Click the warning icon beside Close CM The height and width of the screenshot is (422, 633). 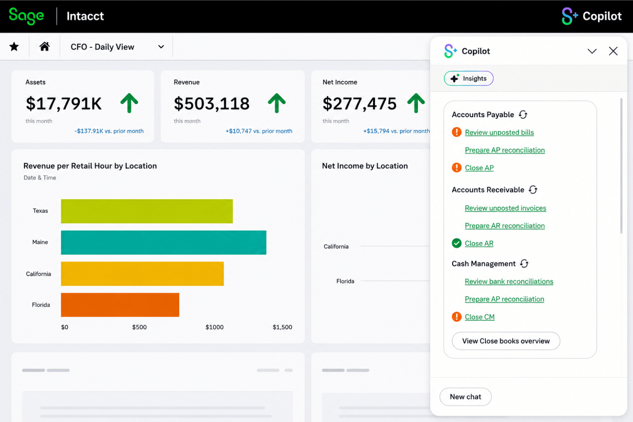click(457, 317)
